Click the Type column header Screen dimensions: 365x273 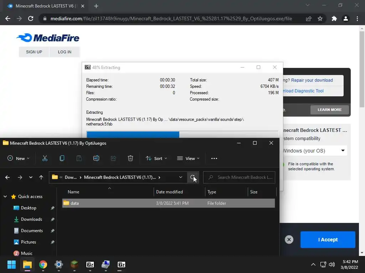point(226,192)
